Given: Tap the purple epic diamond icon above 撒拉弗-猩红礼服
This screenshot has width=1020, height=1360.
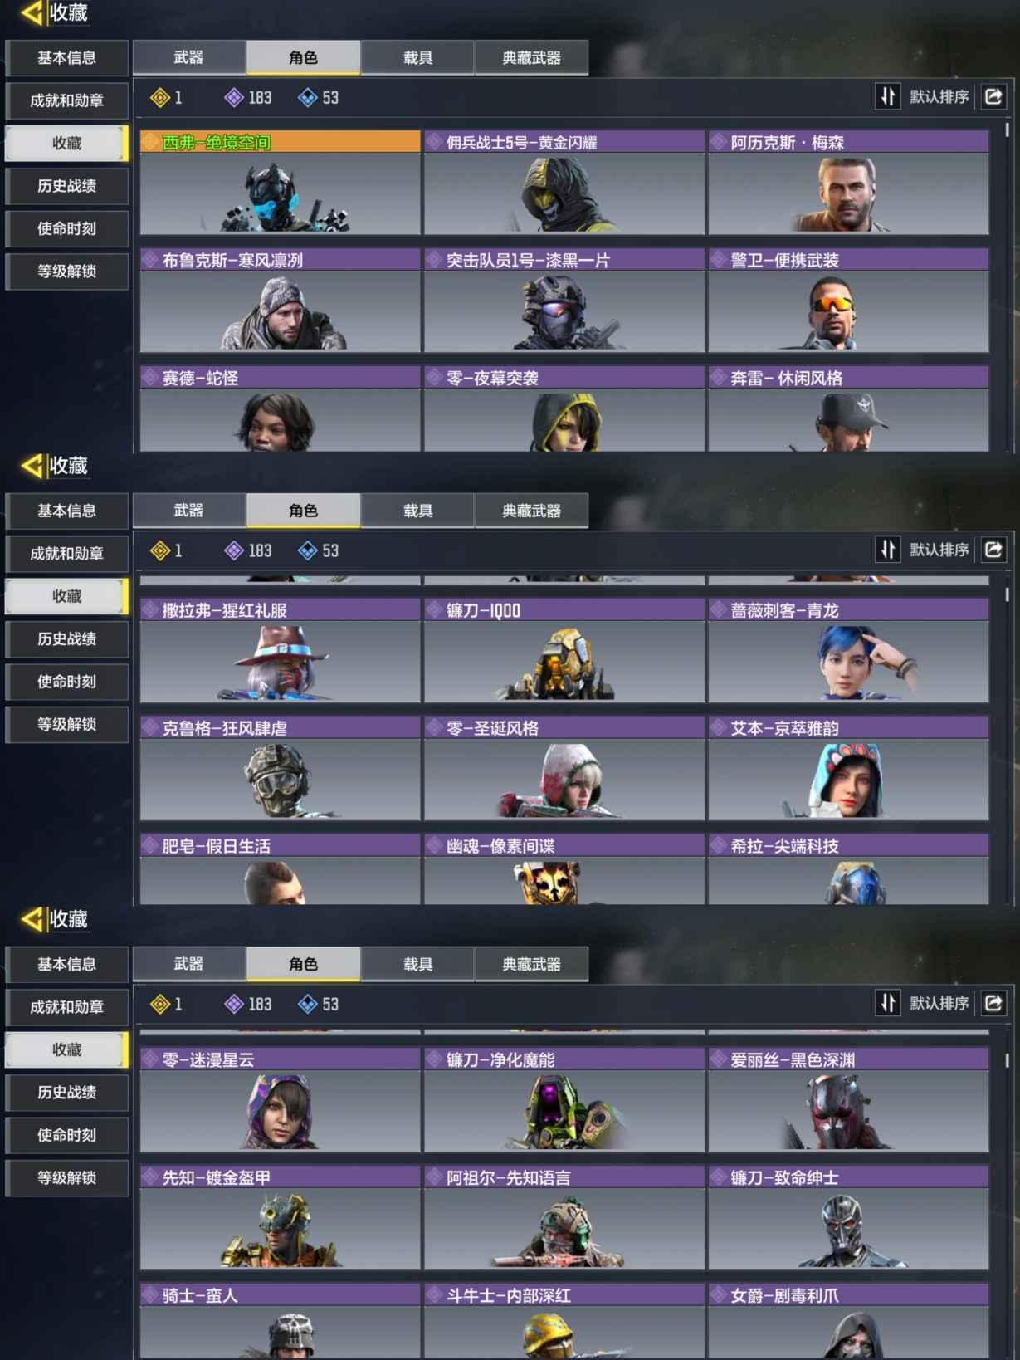Looking at the screenshot, I should click(235, 550).
